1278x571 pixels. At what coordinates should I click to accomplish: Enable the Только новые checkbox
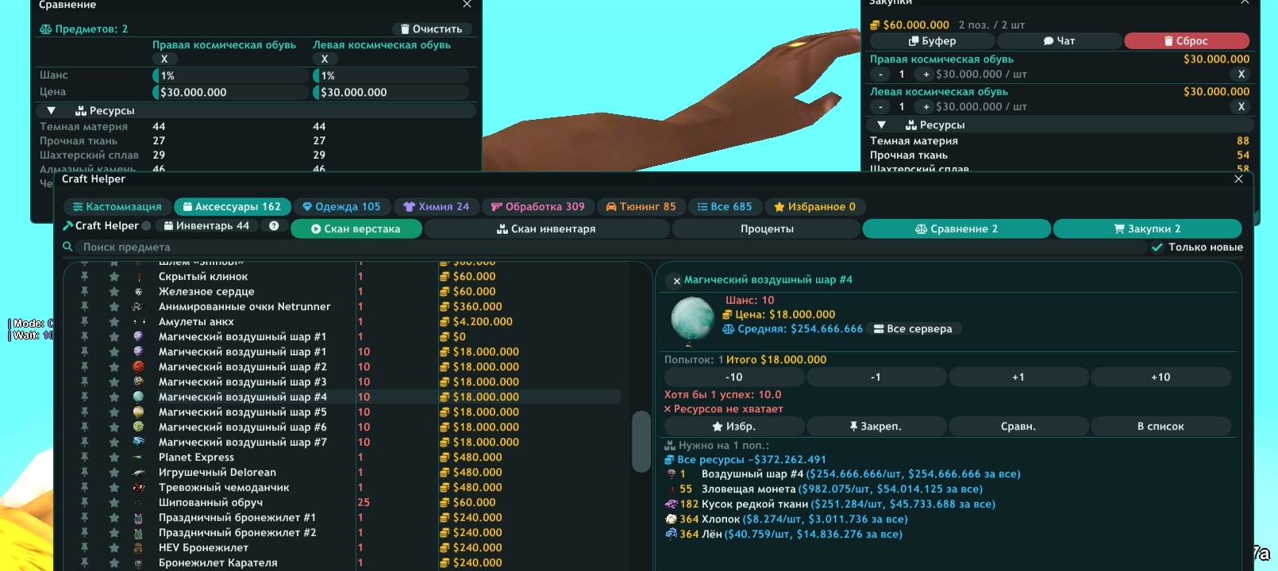(x=1157, y=247)
